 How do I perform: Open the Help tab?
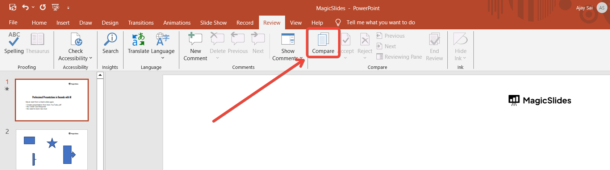pos(317,22)
